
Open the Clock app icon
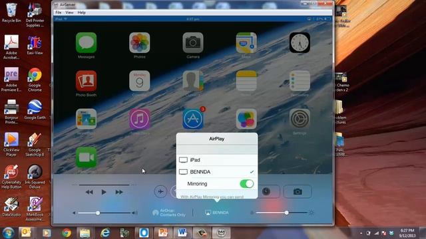(300, 42)
